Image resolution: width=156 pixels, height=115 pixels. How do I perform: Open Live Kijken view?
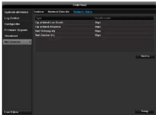(x=17, y=112)
